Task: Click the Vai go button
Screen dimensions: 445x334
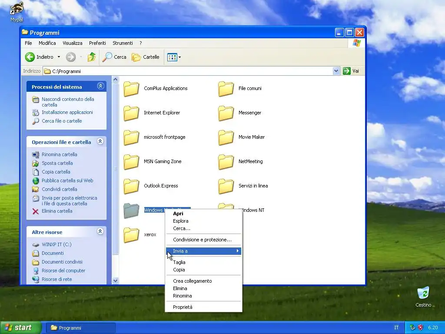Action: point(351,71)
